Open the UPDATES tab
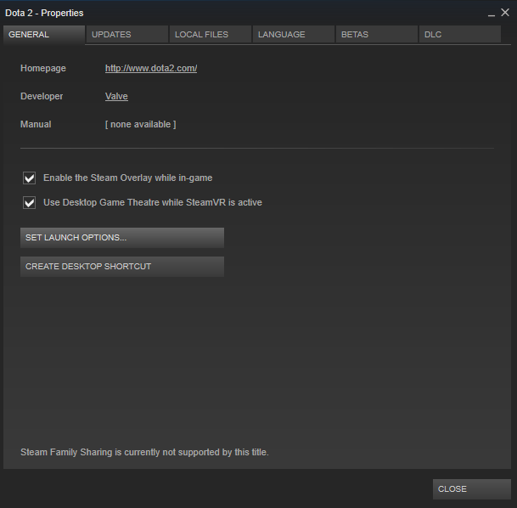 tap(127, 34)
